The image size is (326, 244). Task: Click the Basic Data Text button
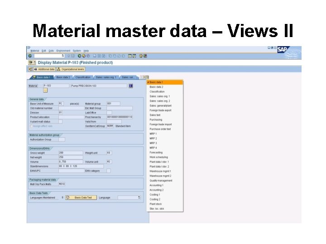pyautogui.click(x=81, y=197)
